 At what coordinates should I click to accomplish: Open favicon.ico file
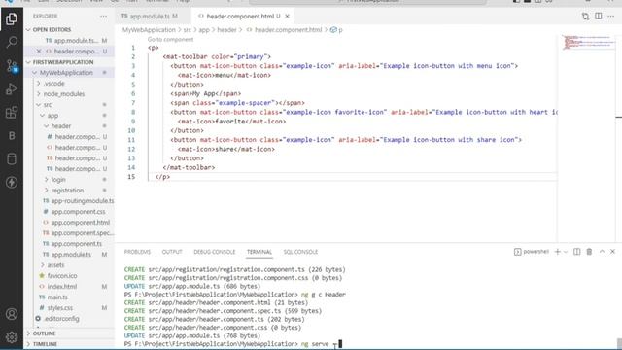pos(62,276)
